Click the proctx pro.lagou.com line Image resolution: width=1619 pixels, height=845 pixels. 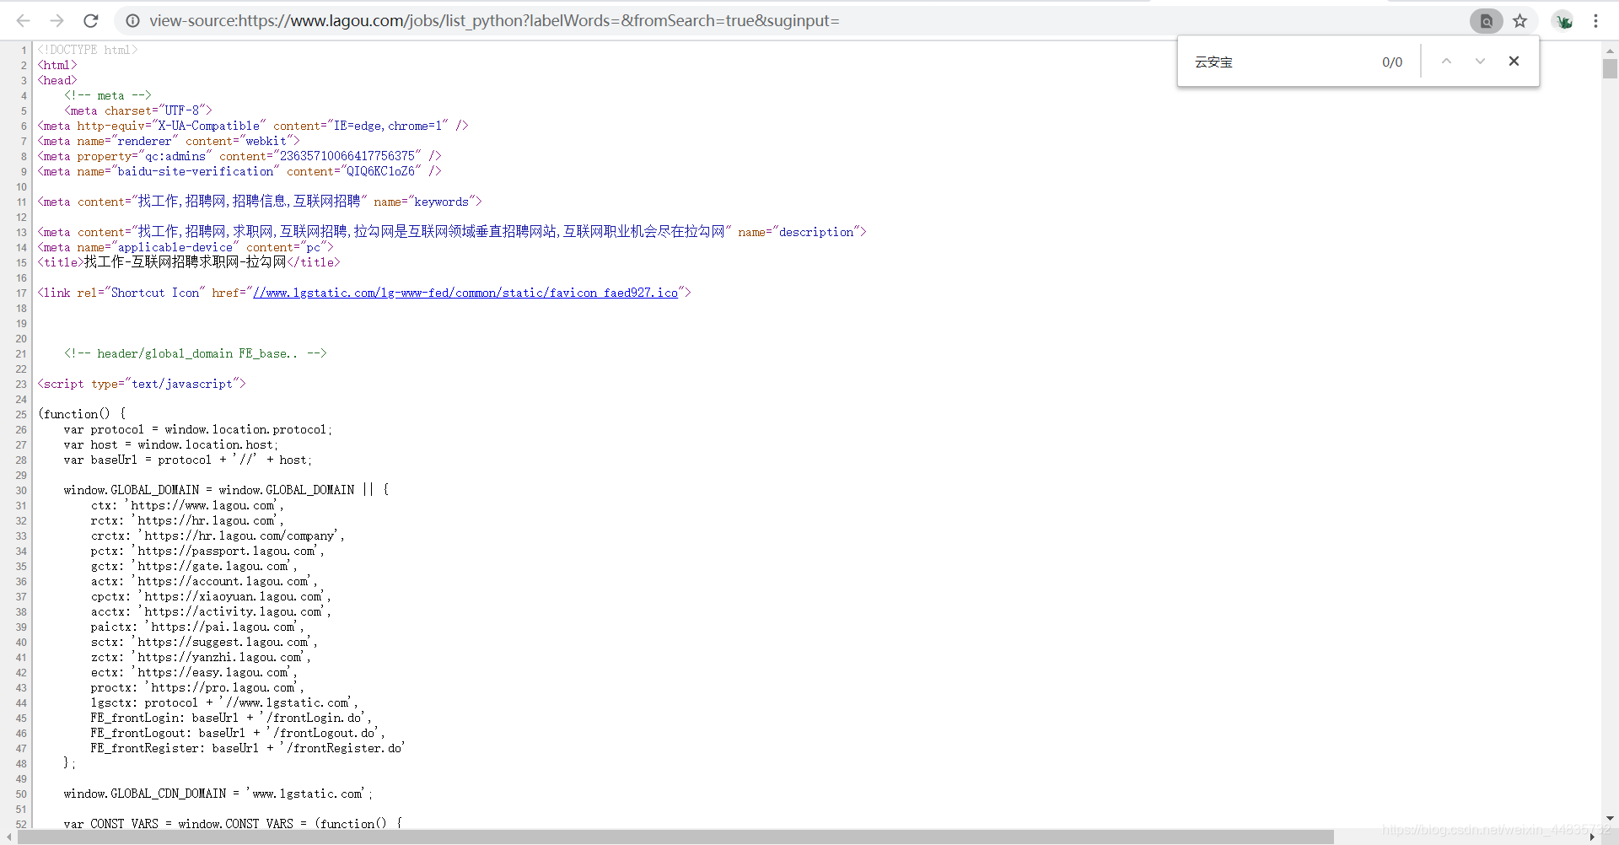[x=197, y=687]
